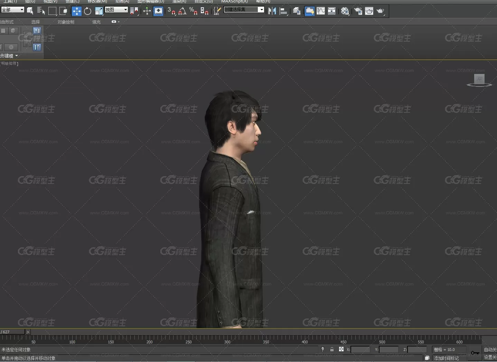Click the Align tool icon
This screenshot has height=362, width=497.
(283, 11)
